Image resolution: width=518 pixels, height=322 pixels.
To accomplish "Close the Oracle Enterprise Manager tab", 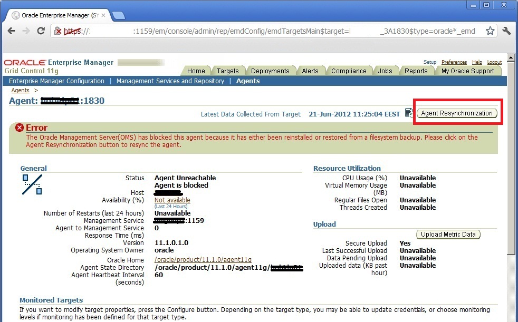I will [103, 15].
